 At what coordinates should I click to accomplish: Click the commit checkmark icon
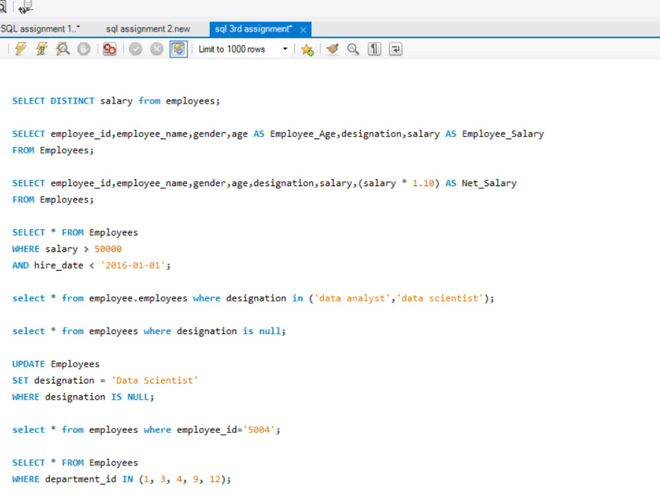pyautogui.click(x=135, y=49)
